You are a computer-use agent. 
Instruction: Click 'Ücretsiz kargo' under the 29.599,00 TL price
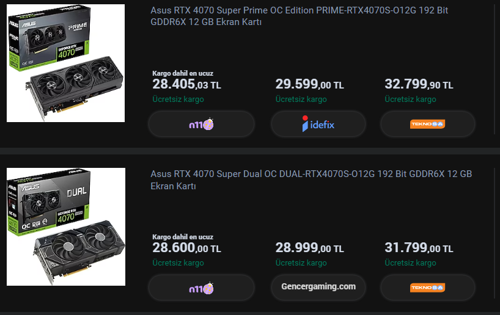[301, 99]
